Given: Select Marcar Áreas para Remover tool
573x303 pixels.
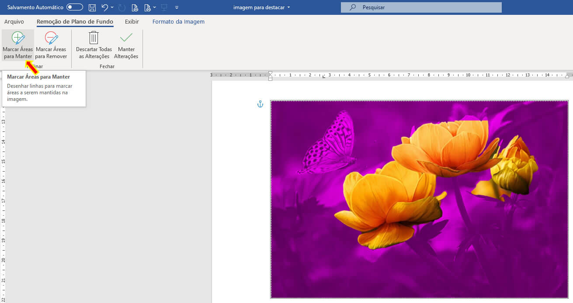Looking at the screenshot, I should pyautogui.click(x=51, y=45).
